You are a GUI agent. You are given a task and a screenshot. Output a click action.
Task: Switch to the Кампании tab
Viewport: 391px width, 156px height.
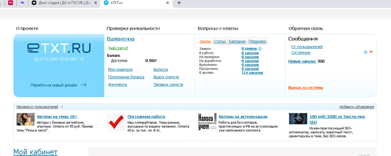pos(237,41)
